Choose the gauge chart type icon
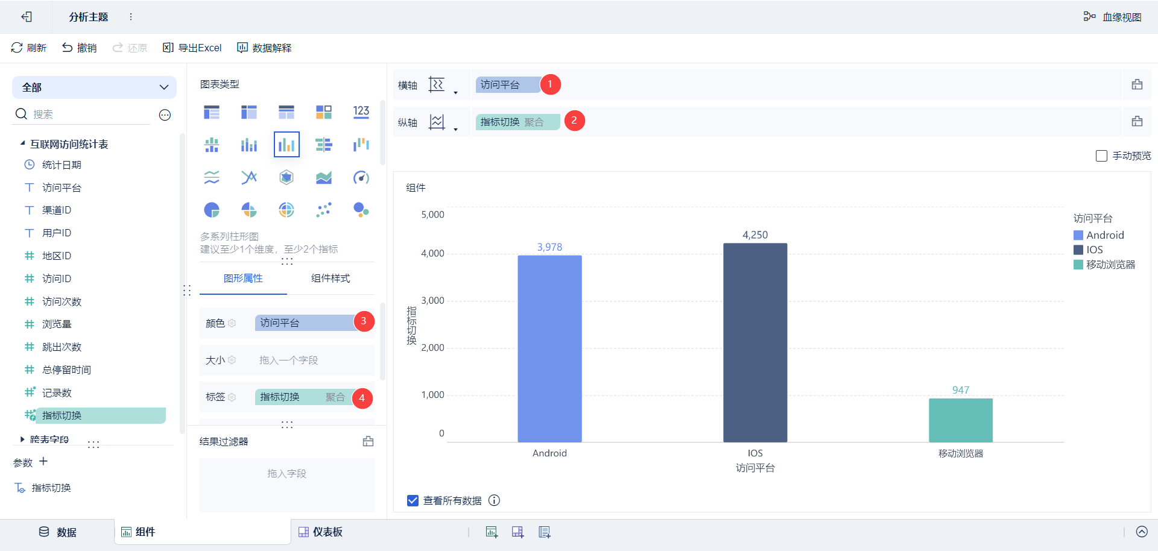 361,177
